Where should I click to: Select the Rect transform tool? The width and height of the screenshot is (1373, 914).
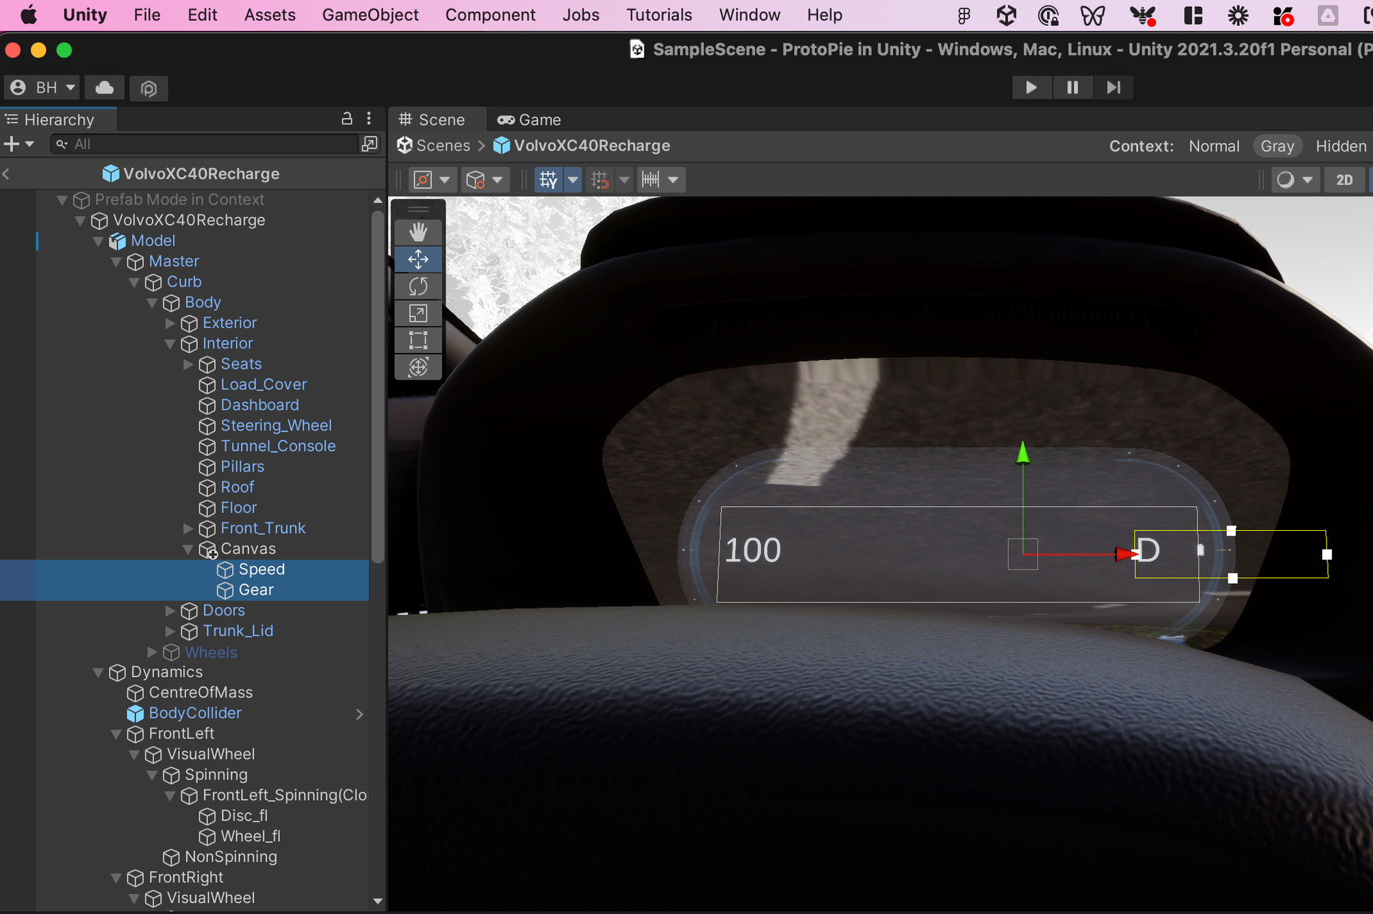[x=418, y=340]
